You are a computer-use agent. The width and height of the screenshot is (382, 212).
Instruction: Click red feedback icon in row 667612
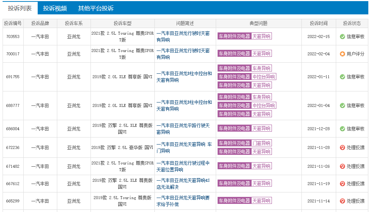tap(342, 184)
